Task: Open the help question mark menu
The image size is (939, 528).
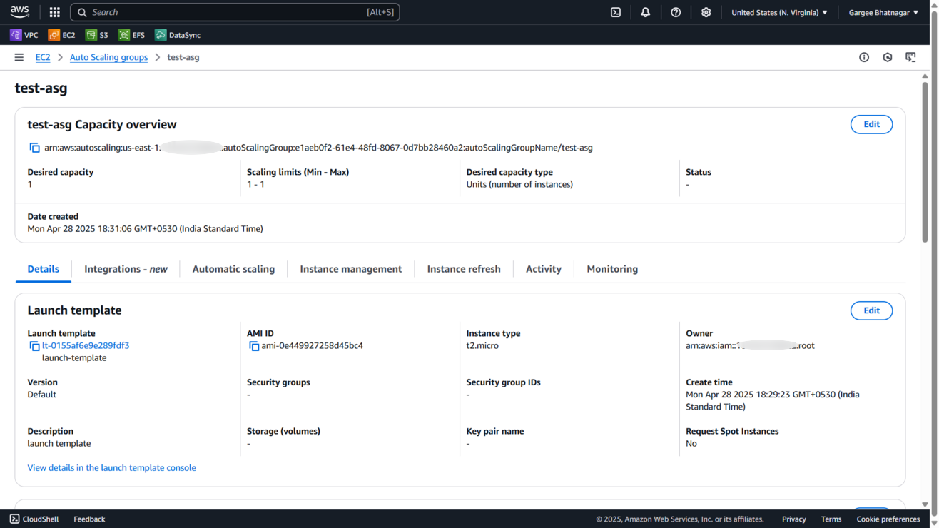Action: [676, 12]
